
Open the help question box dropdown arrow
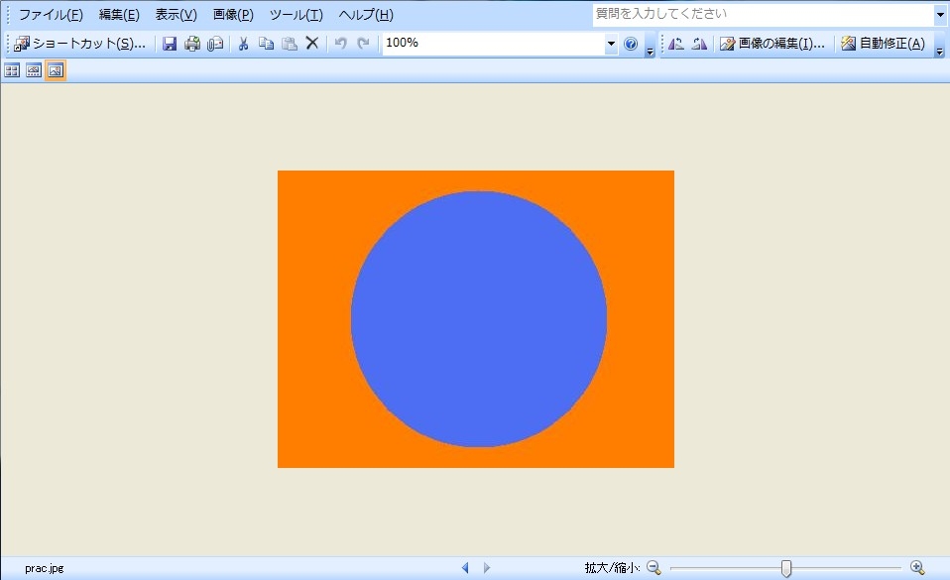[x=940, y=15]
